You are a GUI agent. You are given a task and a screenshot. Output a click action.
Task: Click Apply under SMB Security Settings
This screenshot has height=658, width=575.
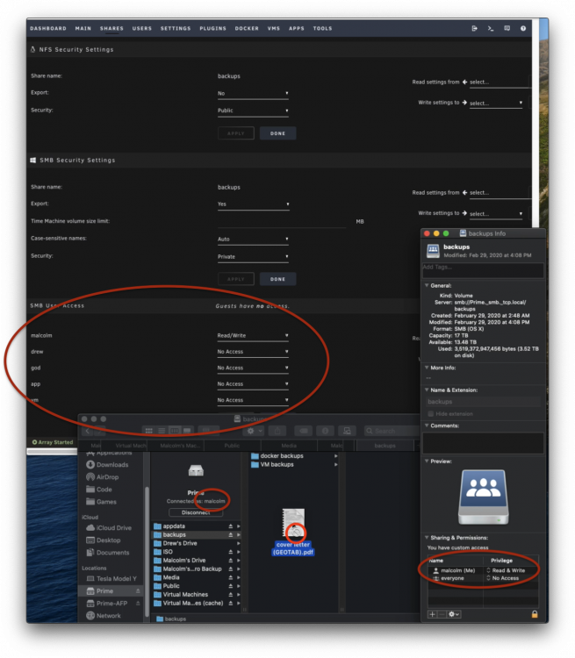pos(236,279)
